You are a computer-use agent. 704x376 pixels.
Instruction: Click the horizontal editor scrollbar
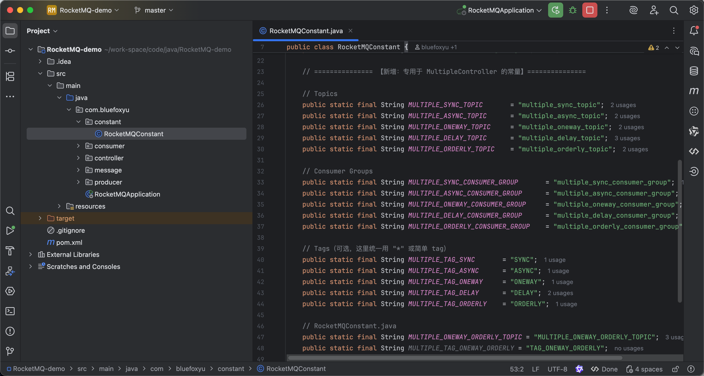pyautogui.click(x=455, y=358)
